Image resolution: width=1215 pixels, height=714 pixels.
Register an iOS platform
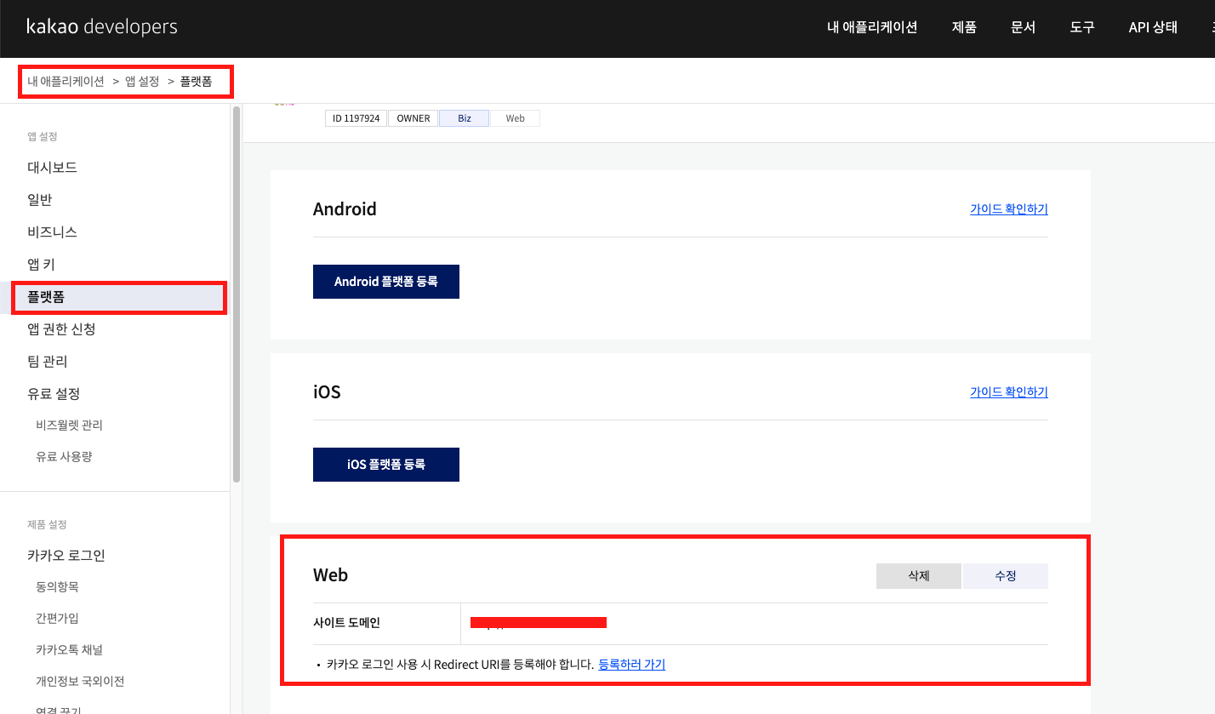tap(385, 464)
